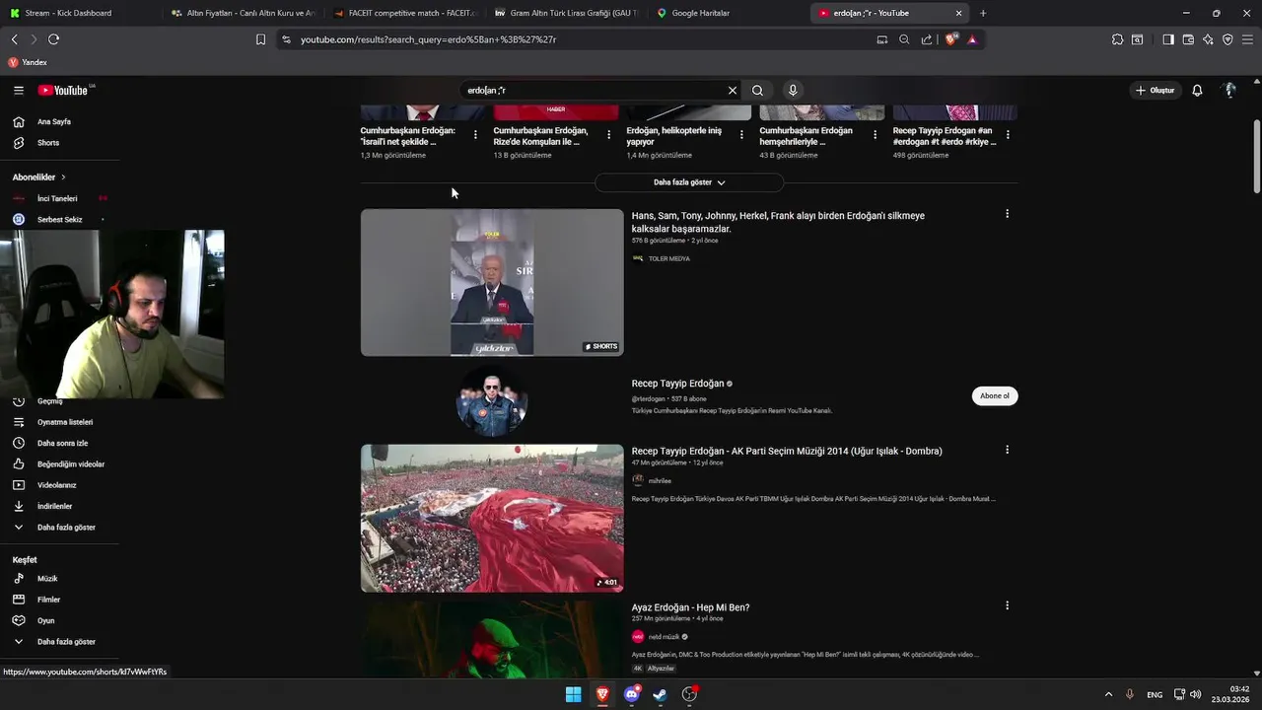Click the zoom magnifier icon in address bar
Image resolution: width=1262 pixels, height=710 pixels.
pos(904,39)
